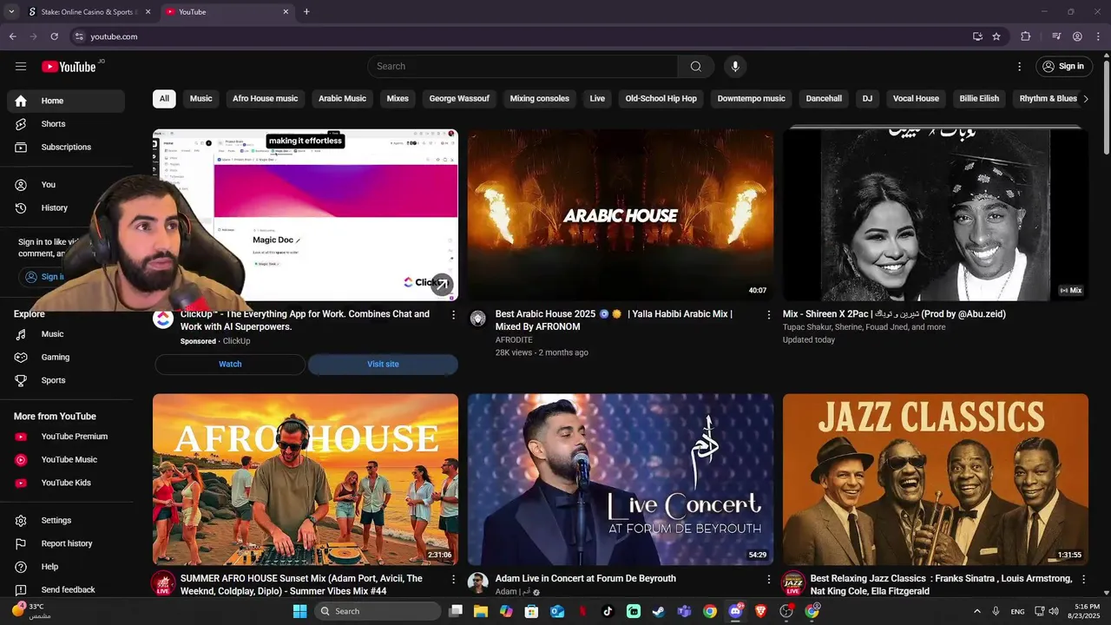The width and height of the screenshot is (1111, 625).
Task: Open TikTok from the taskbar
Action: [x=608, y=611]
